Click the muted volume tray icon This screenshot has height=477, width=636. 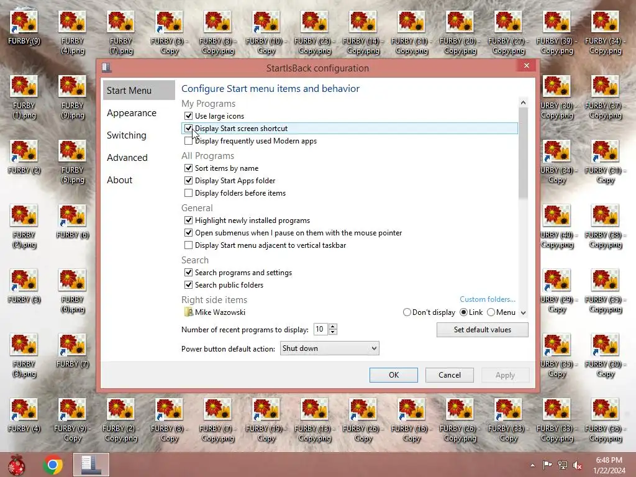pos(578,465)
